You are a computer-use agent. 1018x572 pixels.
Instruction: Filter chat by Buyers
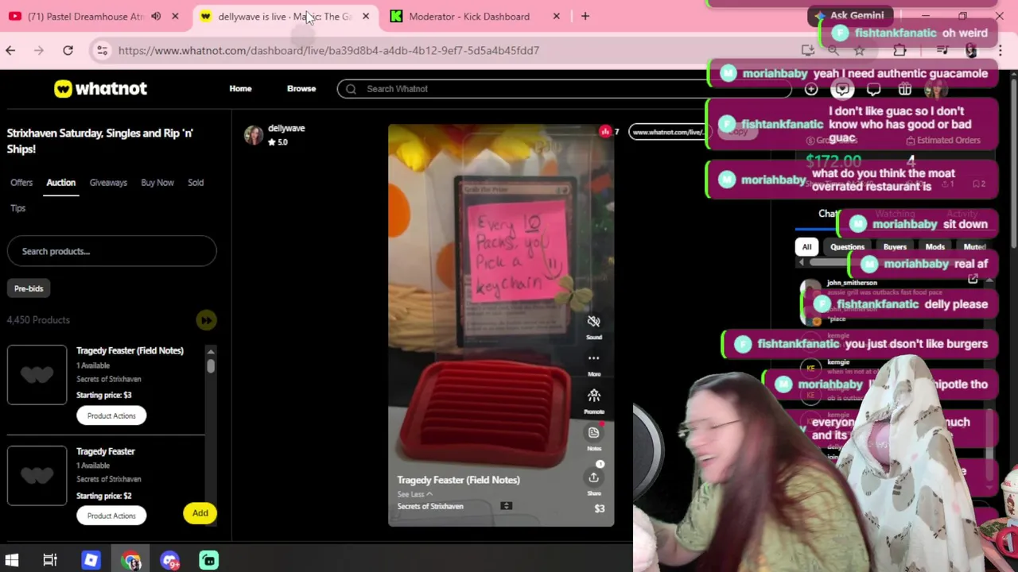pyautogui.click(x=895, y=247)
